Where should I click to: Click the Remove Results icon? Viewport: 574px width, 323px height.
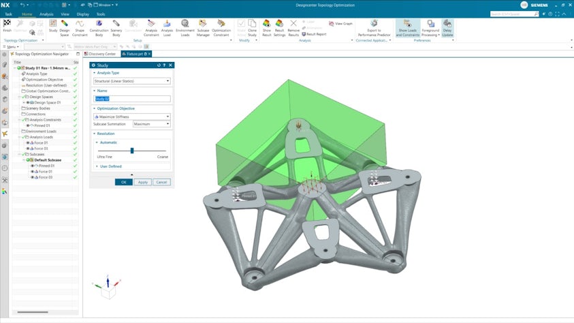point(293,24)
